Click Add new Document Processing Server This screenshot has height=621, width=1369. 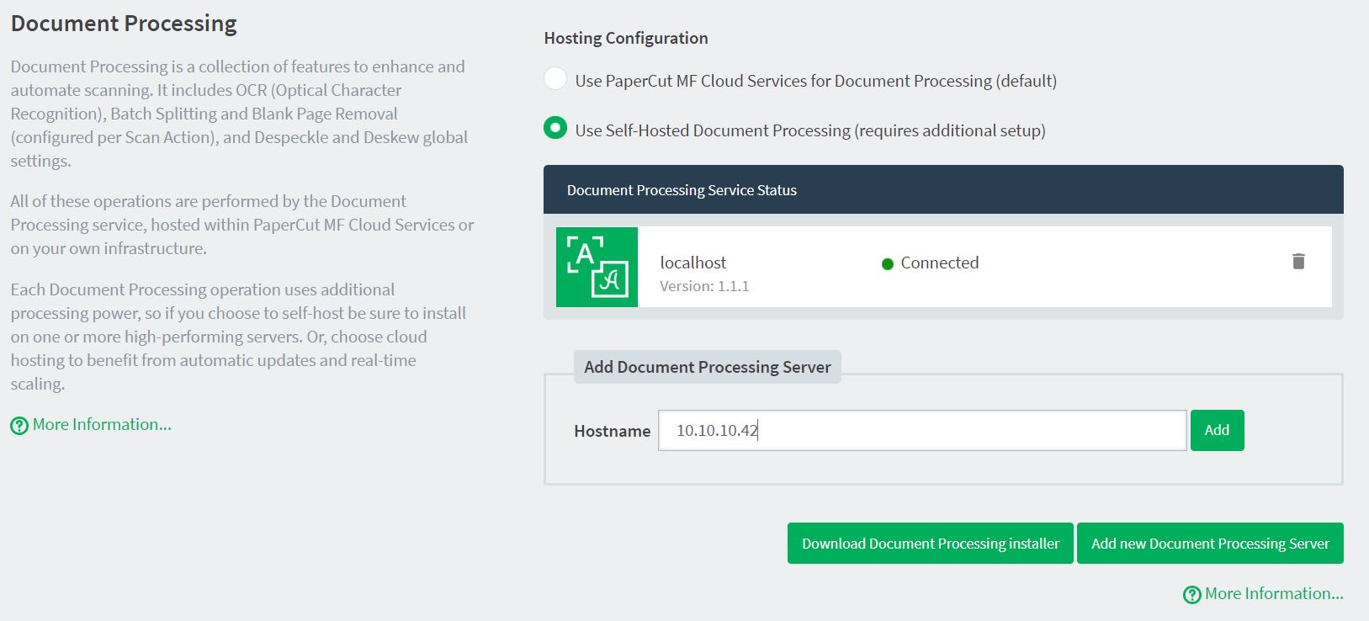(x=1210, y=544)
